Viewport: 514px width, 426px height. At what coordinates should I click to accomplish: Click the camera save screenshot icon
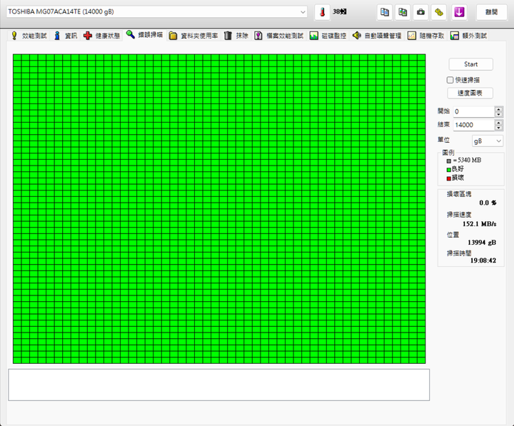point(420,12)
